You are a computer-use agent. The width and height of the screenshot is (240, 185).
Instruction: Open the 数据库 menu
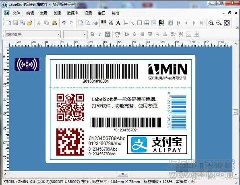(x=73, y=13)
